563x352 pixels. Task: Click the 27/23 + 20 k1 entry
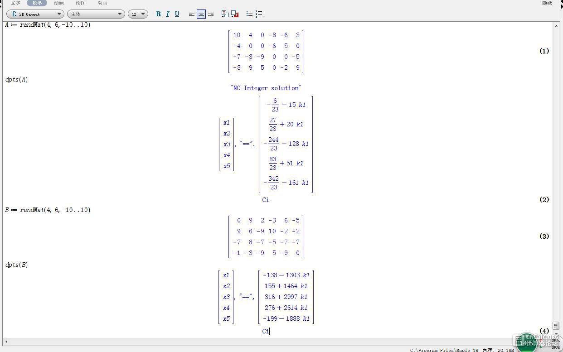pos(286,125)
